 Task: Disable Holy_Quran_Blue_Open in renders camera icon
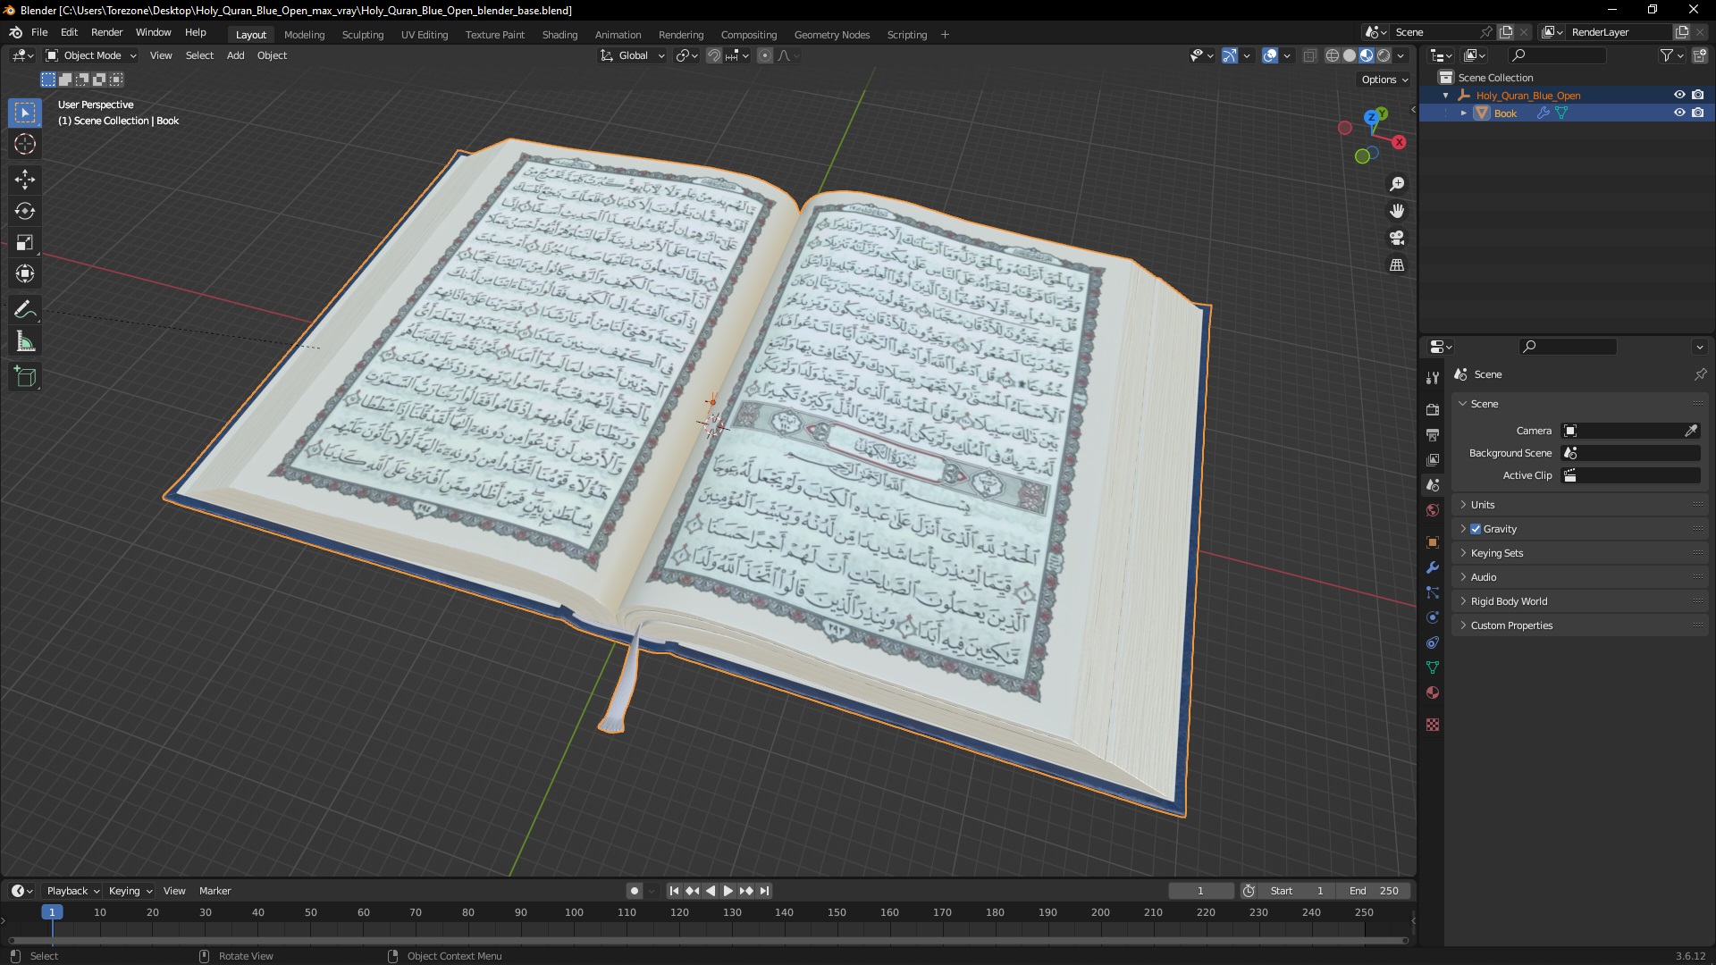click(x=1698, y=95)
